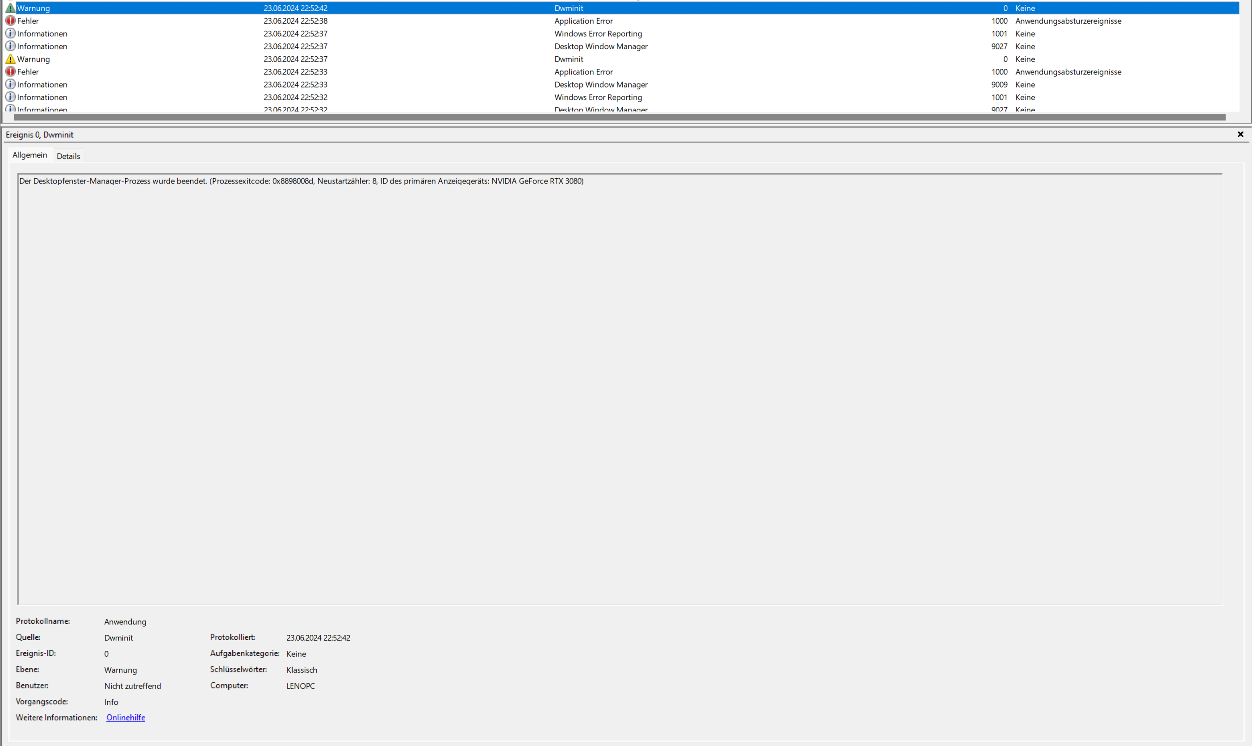The image size is (1252, 746).
Task: Click the Protokolliert date value 23.06.2024 22:52:42
Action: (x=318, y=638)
